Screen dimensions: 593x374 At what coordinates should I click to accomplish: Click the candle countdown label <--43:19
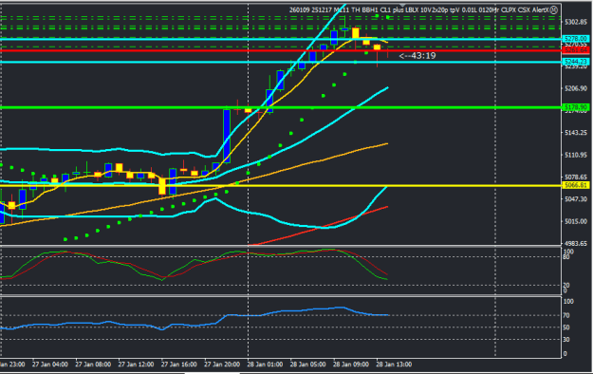click(x=417, y=56)
